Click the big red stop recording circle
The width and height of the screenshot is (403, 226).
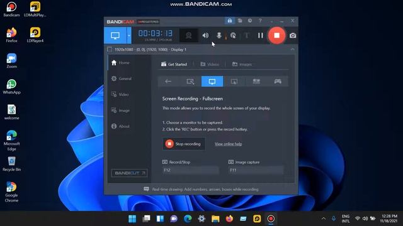pos(276,35)
